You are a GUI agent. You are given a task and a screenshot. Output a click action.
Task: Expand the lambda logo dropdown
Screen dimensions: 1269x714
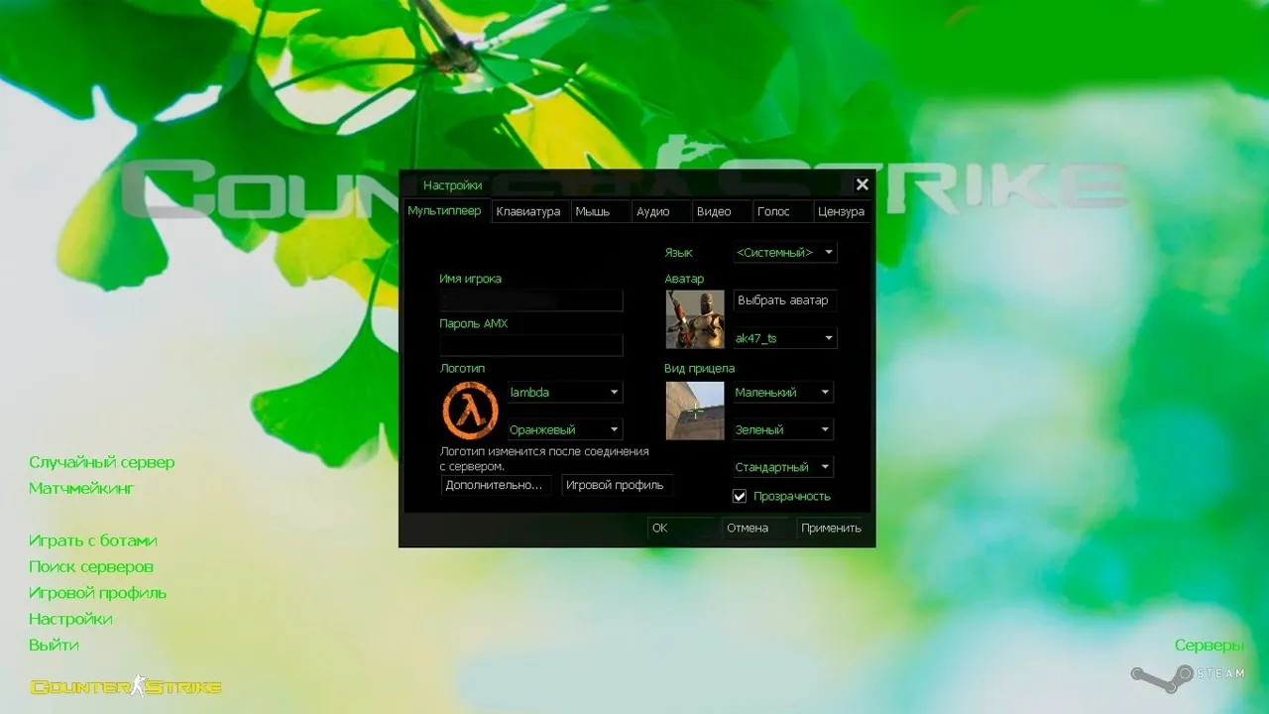coord(565,392)
